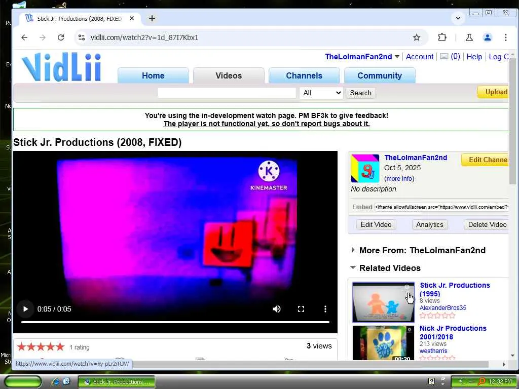The width and height of the screenshot is (519, 389).
Task: Open browser profile avatar icon
Action: click(x=487, y=37)
